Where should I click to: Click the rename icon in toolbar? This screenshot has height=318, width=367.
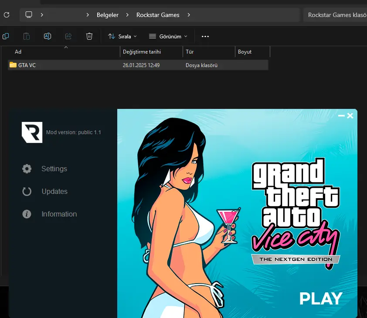coord(48,36)
